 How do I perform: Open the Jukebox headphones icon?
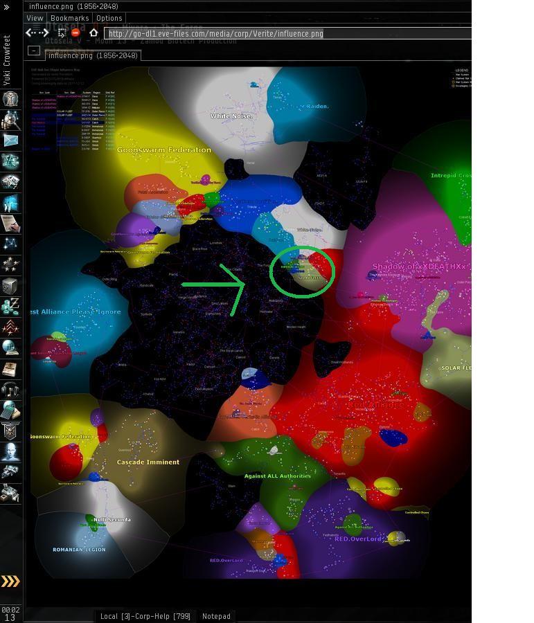coord(10,389)
